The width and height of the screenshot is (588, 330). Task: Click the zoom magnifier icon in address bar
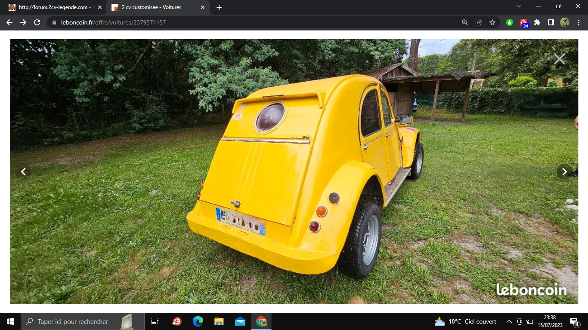pyautogui.click(x=465, y=22)
